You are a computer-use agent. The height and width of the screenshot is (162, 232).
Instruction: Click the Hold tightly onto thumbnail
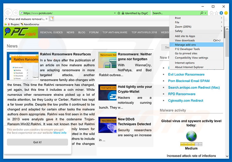tap(107, 92)
